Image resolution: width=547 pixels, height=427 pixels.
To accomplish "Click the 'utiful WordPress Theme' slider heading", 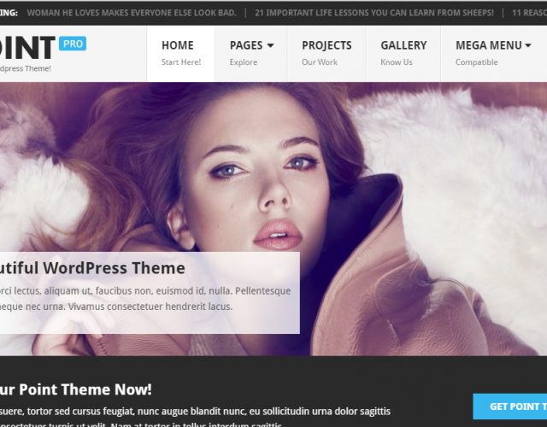I will pos(92,268).
